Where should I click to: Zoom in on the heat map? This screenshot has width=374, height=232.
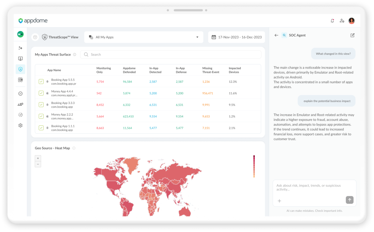click(38, 158)
